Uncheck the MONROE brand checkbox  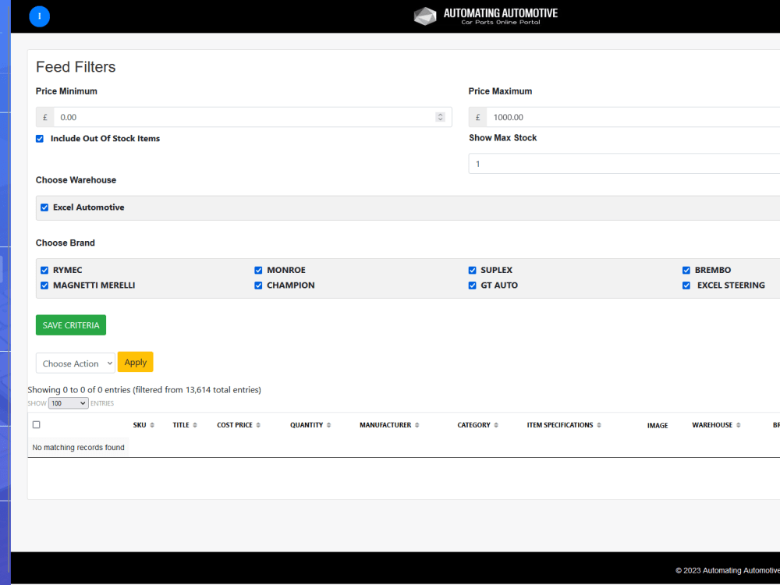(x=258, y=270)
